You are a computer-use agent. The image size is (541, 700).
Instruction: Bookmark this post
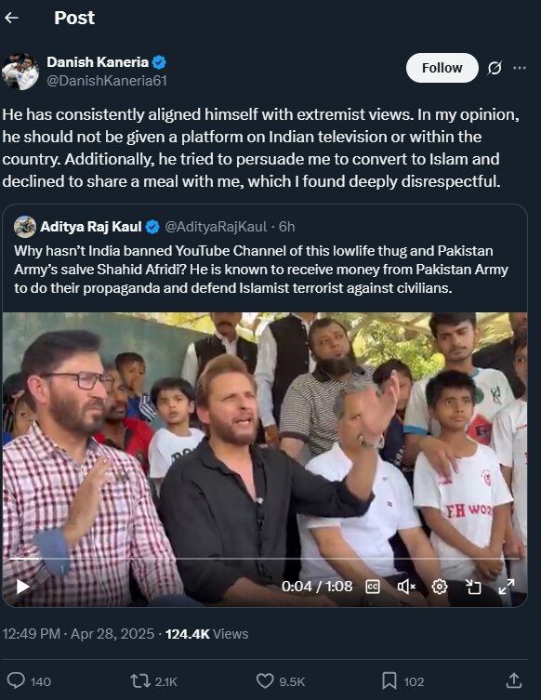click(389, 680)
